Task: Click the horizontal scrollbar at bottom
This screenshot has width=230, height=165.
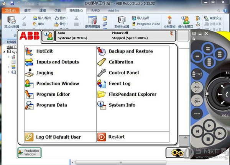Action: coord(121,162)
